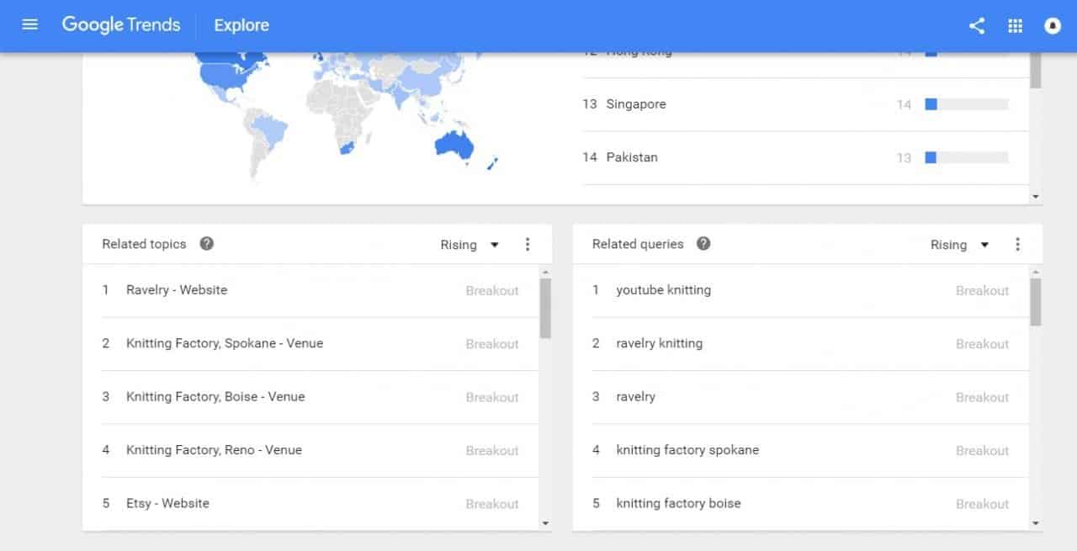Screen dimensions: 1077x551
Task: Click Breakout value for Ravelry - Website
Action: coord(492,291)
